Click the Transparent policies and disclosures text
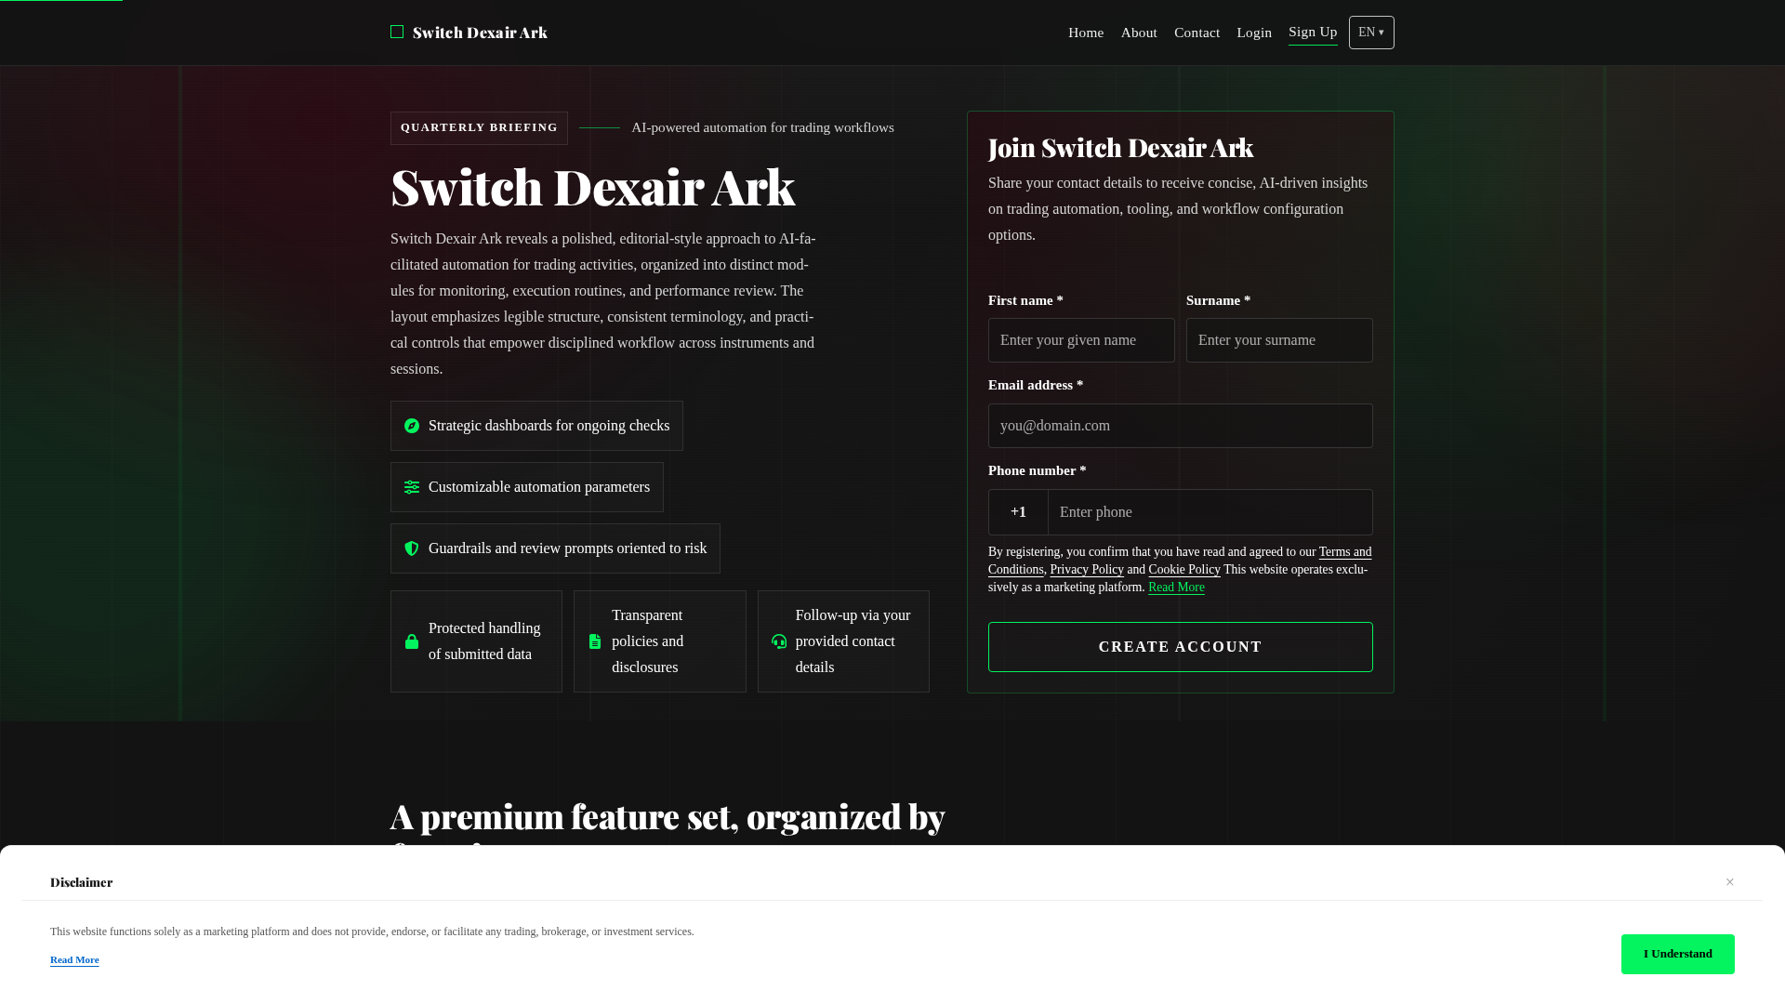The width and height of the screenshot is (1785, 1004). point(648,641)
